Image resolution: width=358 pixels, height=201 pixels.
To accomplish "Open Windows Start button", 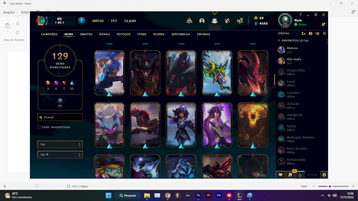I will coord(108,196).
